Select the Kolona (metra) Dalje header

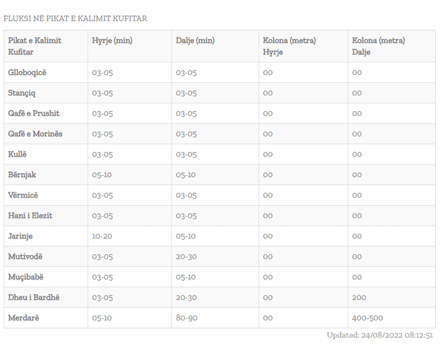[x=379, y=46]
